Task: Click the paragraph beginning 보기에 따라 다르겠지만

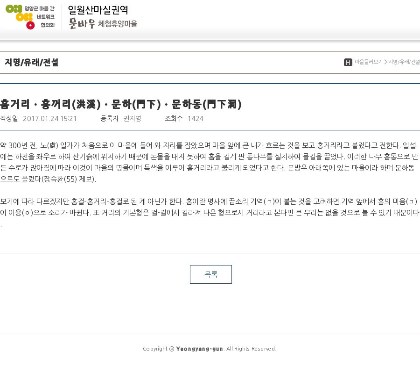Action: 210,213
